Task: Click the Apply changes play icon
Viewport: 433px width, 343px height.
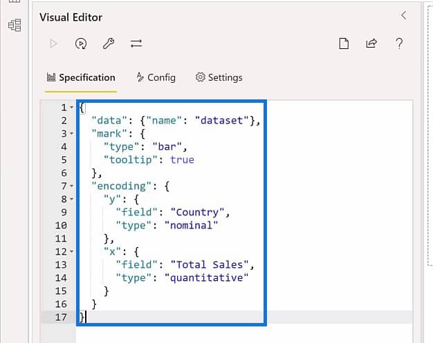Action: [53, 43]
